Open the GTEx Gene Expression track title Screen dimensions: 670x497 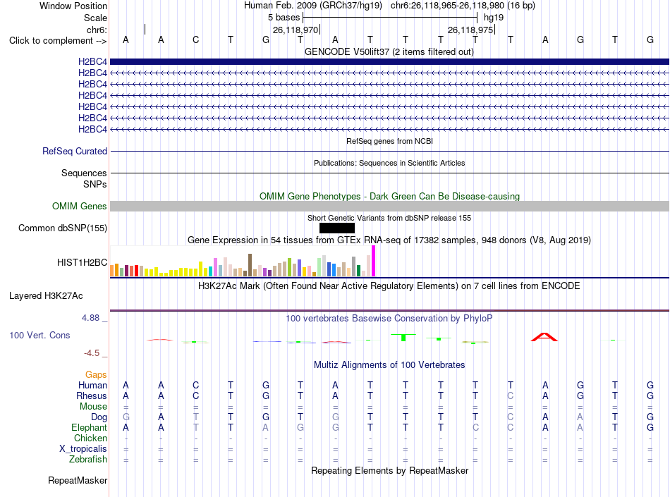[389, 240]
